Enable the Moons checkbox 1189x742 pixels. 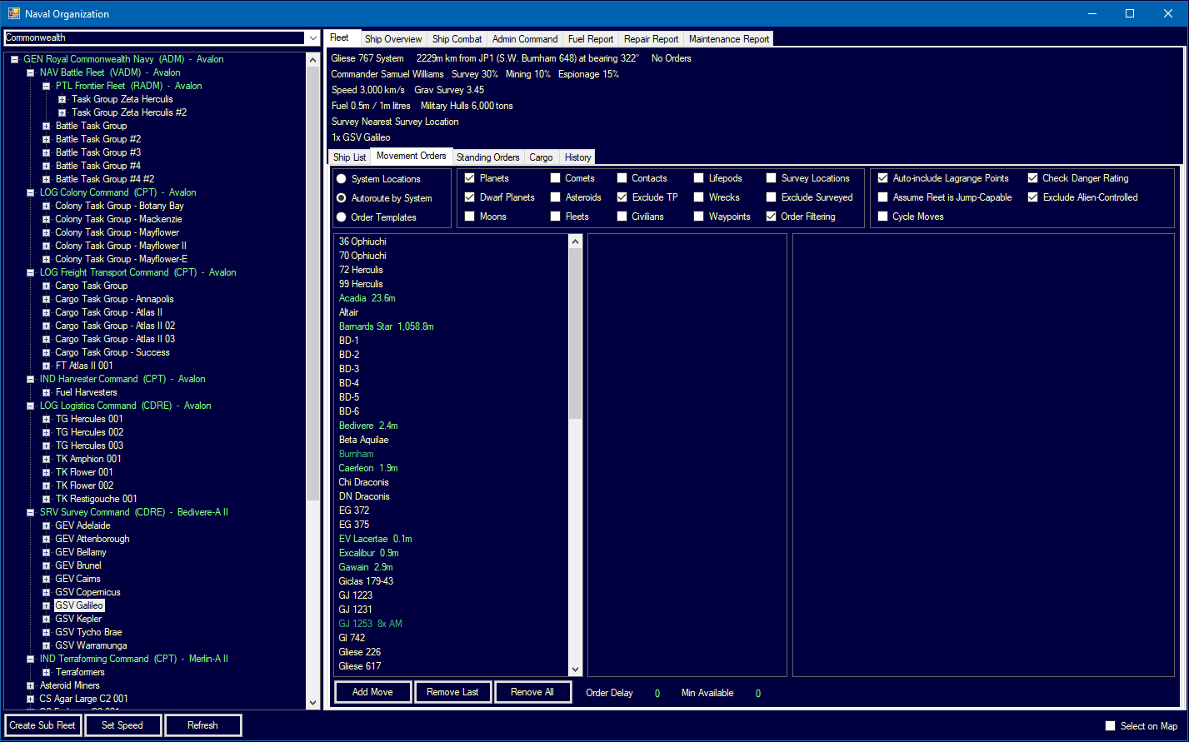pyautogui.click(x=470, y=217)
